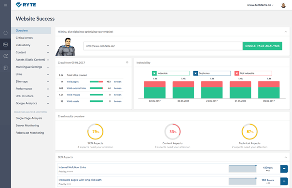Open the Valid pages link
This screenshot has height=188, width=292.
(x=72, y=82)
